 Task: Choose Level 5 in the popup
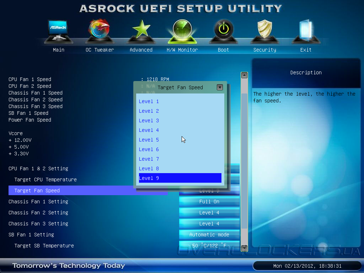pos(180,140)
